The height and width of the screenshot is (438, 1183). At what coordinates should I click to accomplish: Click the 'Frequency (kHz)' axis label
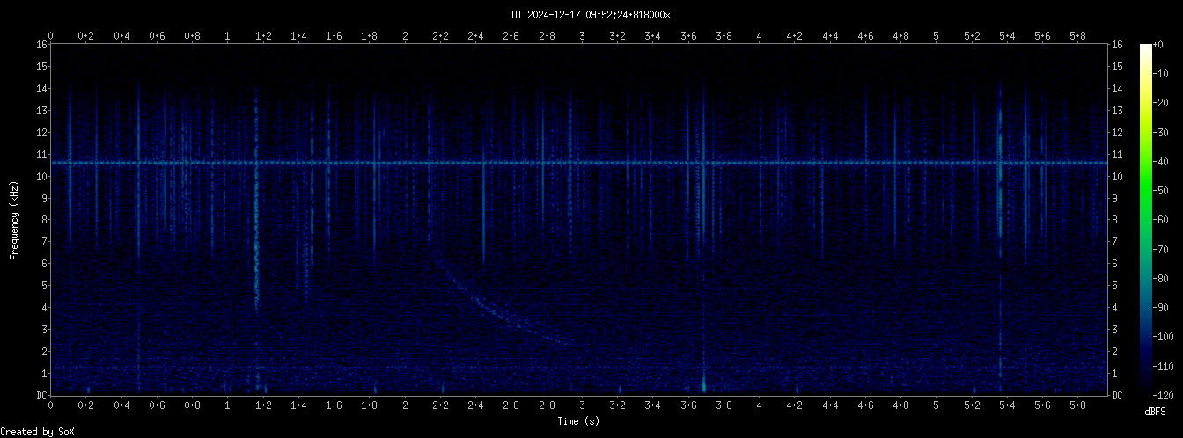coord(14,219)
